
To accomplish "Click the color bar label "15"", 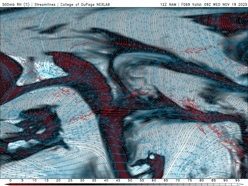I will [46, 180].
